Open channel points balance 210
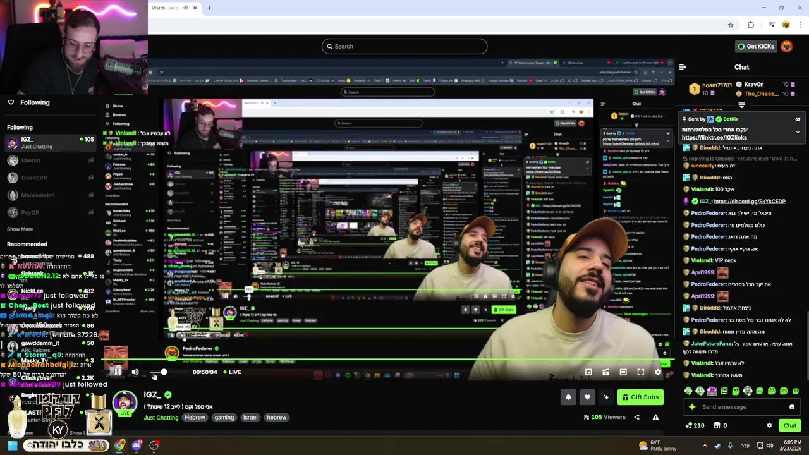809x455 pixels. [695, 425]
